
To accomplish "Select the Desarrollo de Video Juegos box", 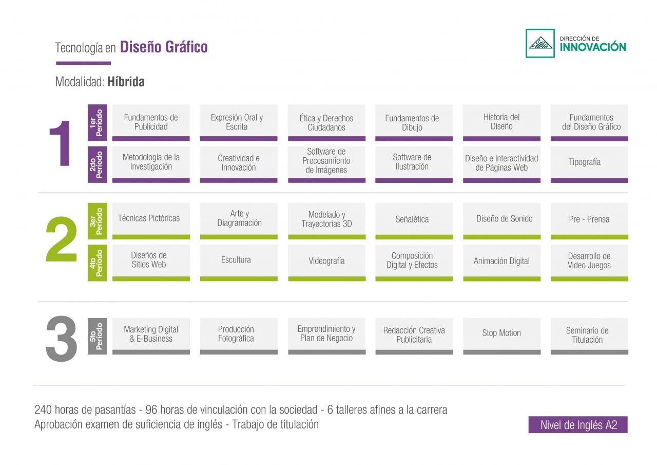I will point(589,262).
